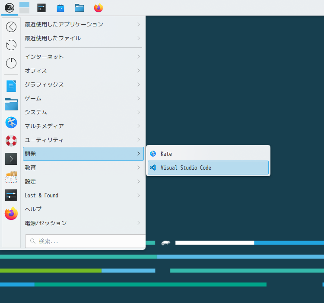Open the mail client favorite icon
Image resolution: width=324 pixels, height=303 pixels.
pyautogui.click(x=11, y=177)
